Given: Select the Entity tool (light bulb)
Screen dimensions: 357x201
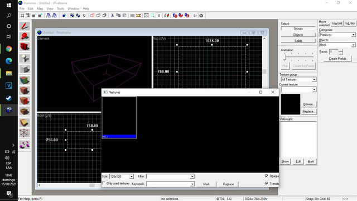Looking at the screenshot, I should click(25, 58).
